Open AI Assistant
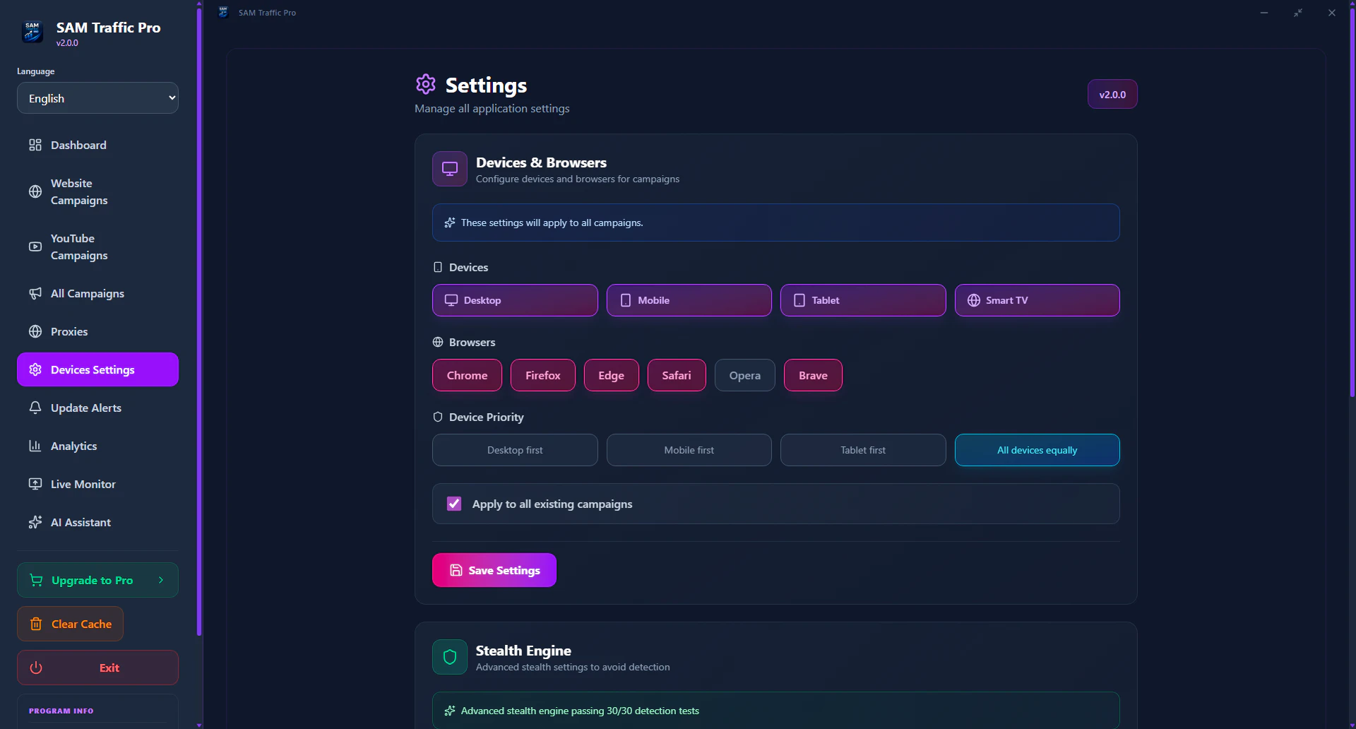The image size is (1356, 729). tap(97, 522)
